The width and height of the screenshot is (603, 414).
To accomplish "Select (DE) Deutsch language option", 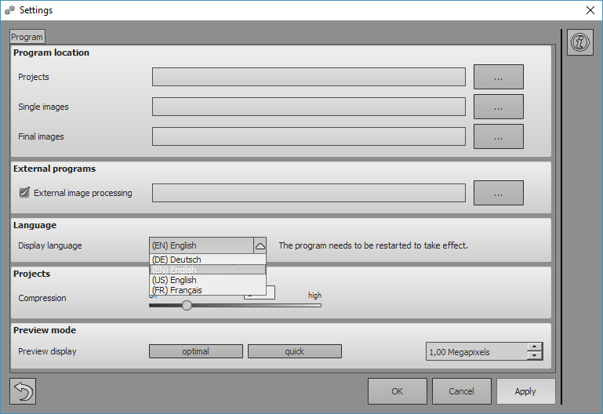I will [x=207, y=260].
